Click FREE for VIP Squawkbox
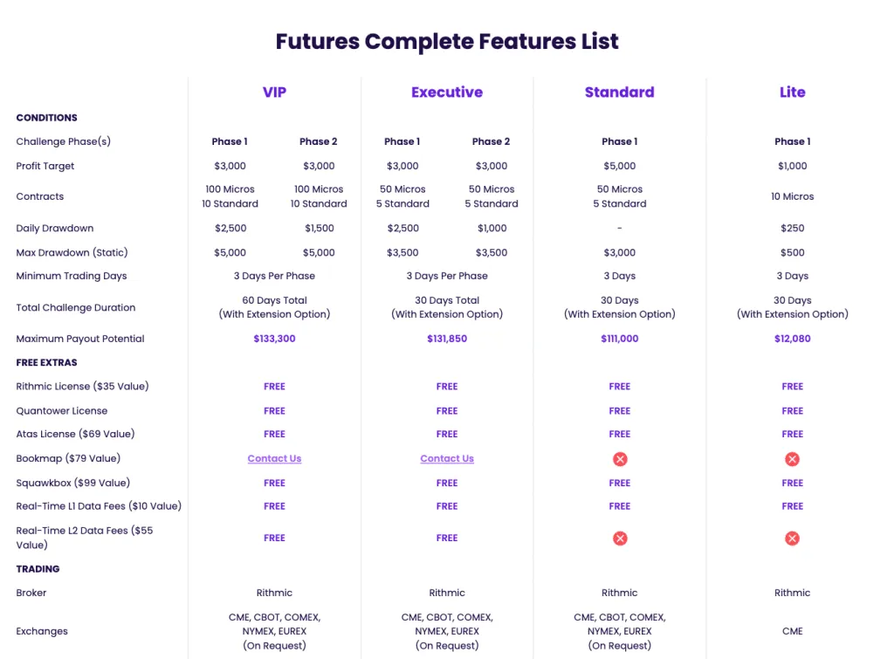Viewport: 894px width, 659px height. [x=274, y=483]
